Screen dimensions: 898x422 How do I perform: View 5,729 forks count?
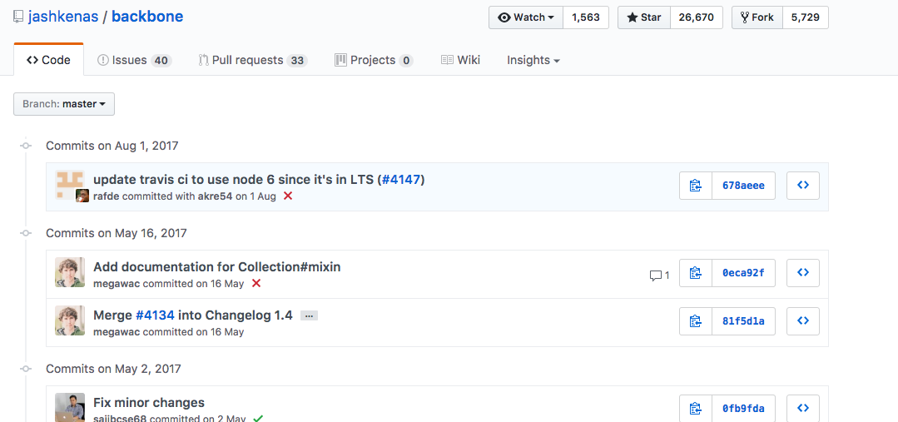coord(806,17)
